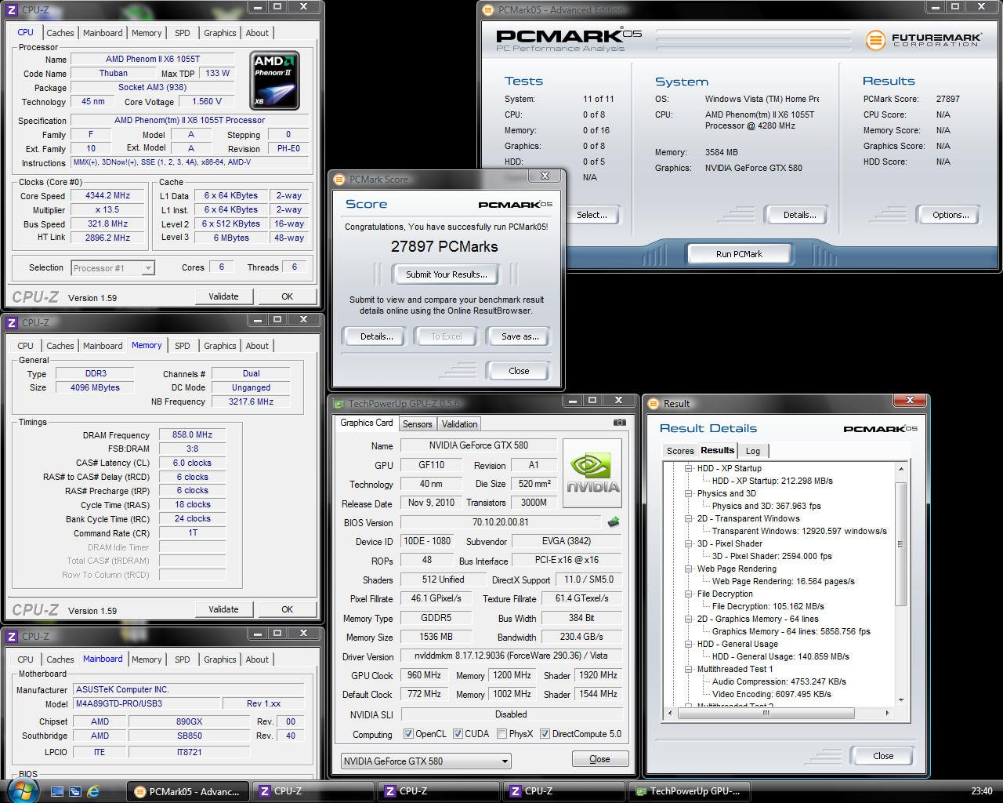Viewport: 1003px width, 803px height.
Task: Open the NVIDIA GeForce GTX 580 GPU selector dropdown
Action: click(x=426, y=761)
